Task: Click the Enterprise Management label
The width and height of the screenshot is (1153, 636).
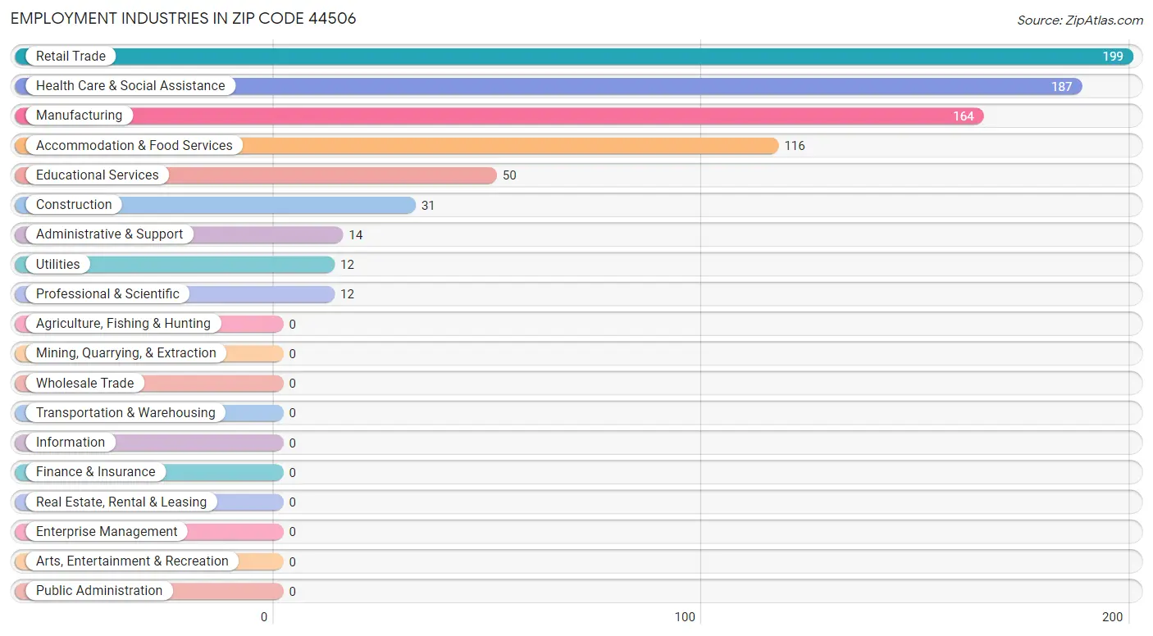Action: [x=107, y=531]
